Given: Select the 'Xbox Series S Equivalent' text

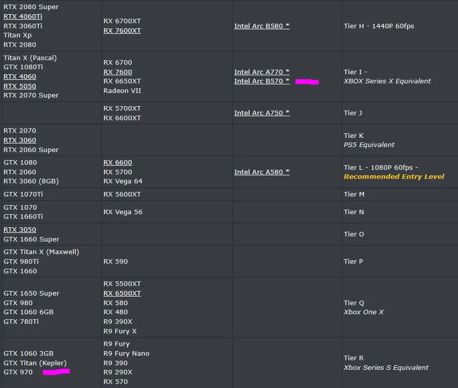Looking at the screenshot, I should 386,368.
